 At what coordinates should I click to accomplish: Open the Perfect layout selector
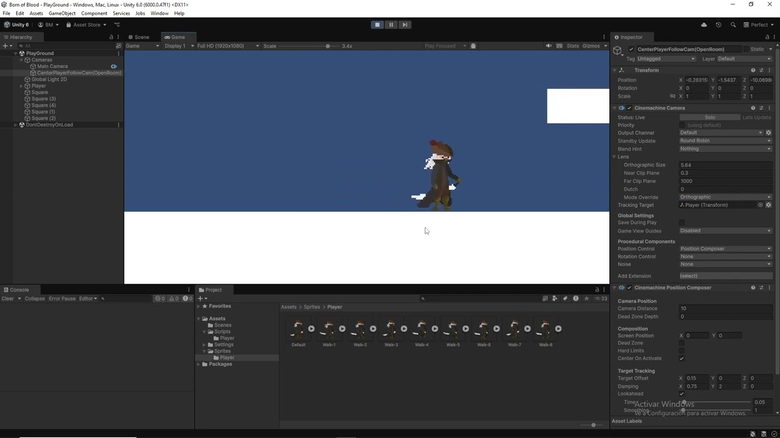click(x=757, y=24)
